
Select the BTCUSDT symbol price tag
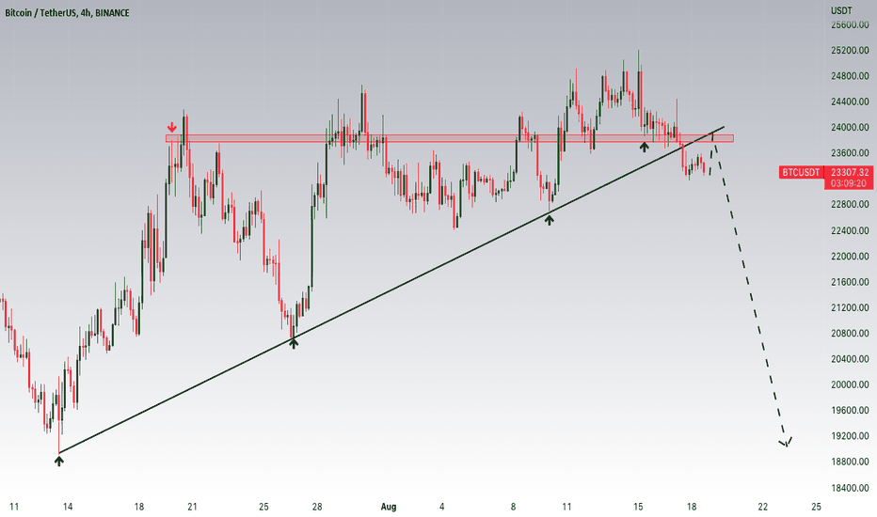coord(801,172)
